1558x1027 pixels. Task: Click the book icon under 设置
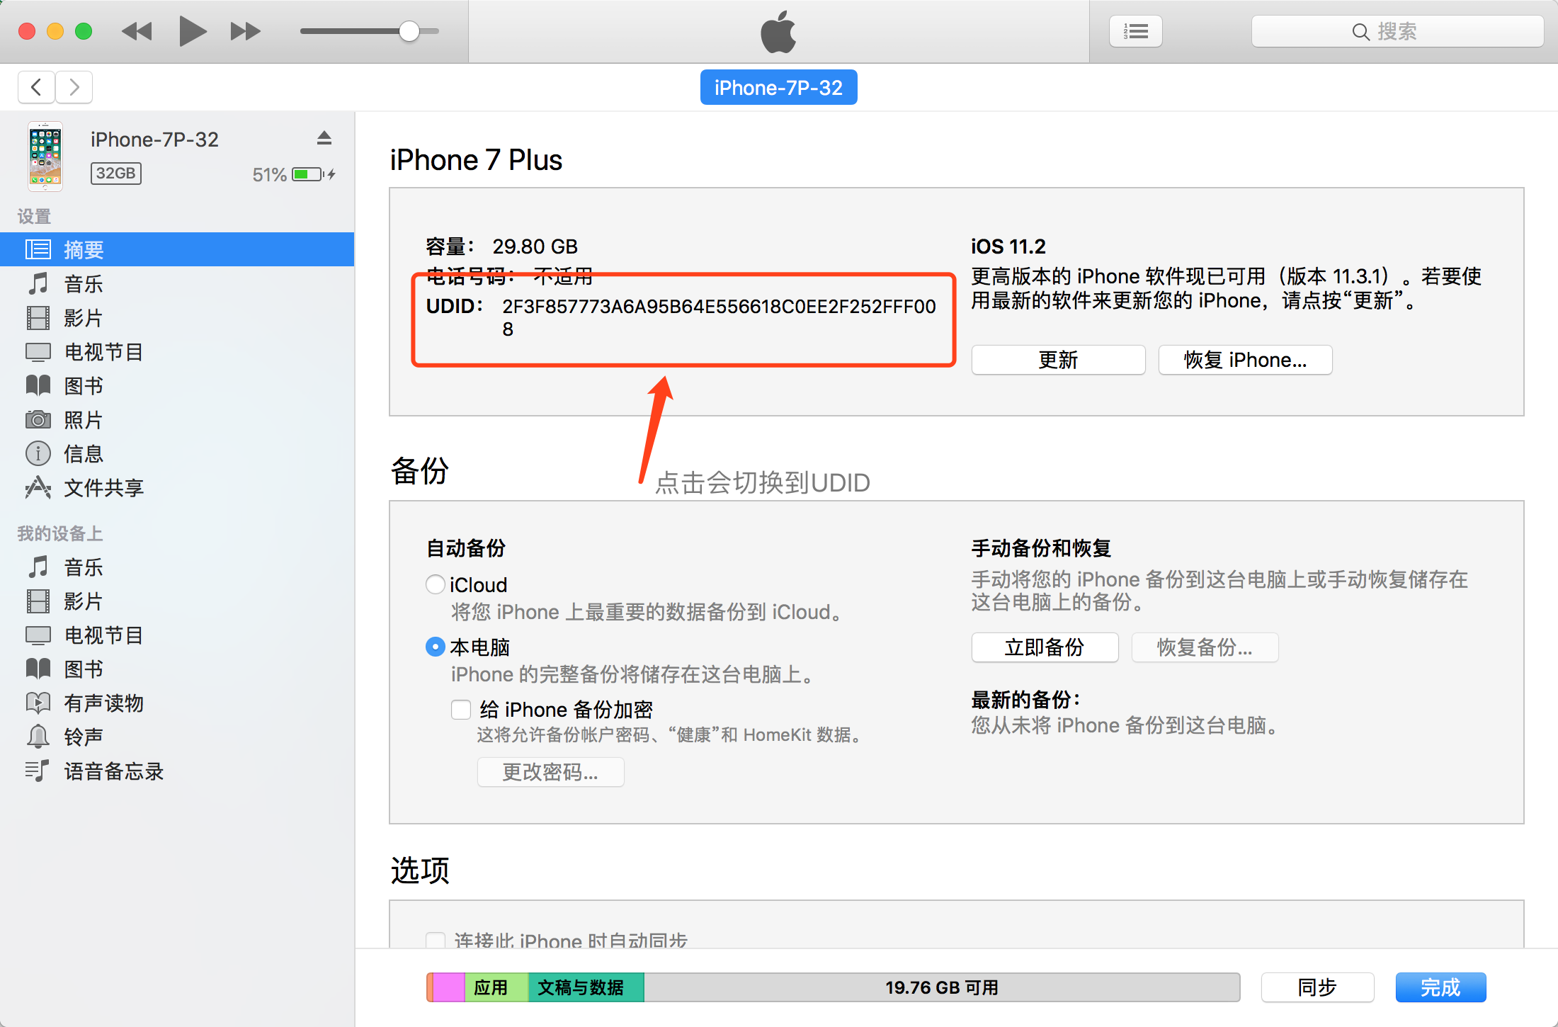pyautogui.click(x=38, y=386)
